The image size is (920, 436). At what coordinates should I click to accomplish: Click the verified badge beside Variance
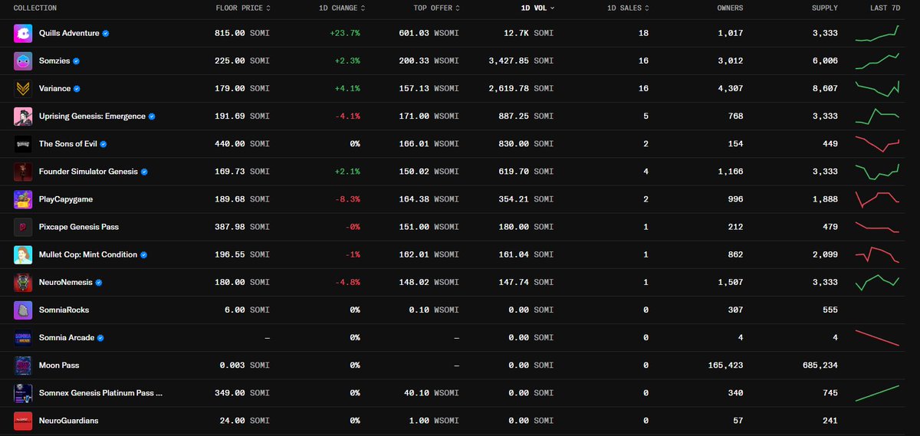tap(78, 89)
